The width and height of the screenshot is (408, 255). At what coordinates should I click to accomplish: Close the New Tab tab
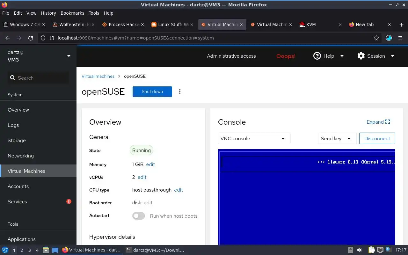(390, 25)
